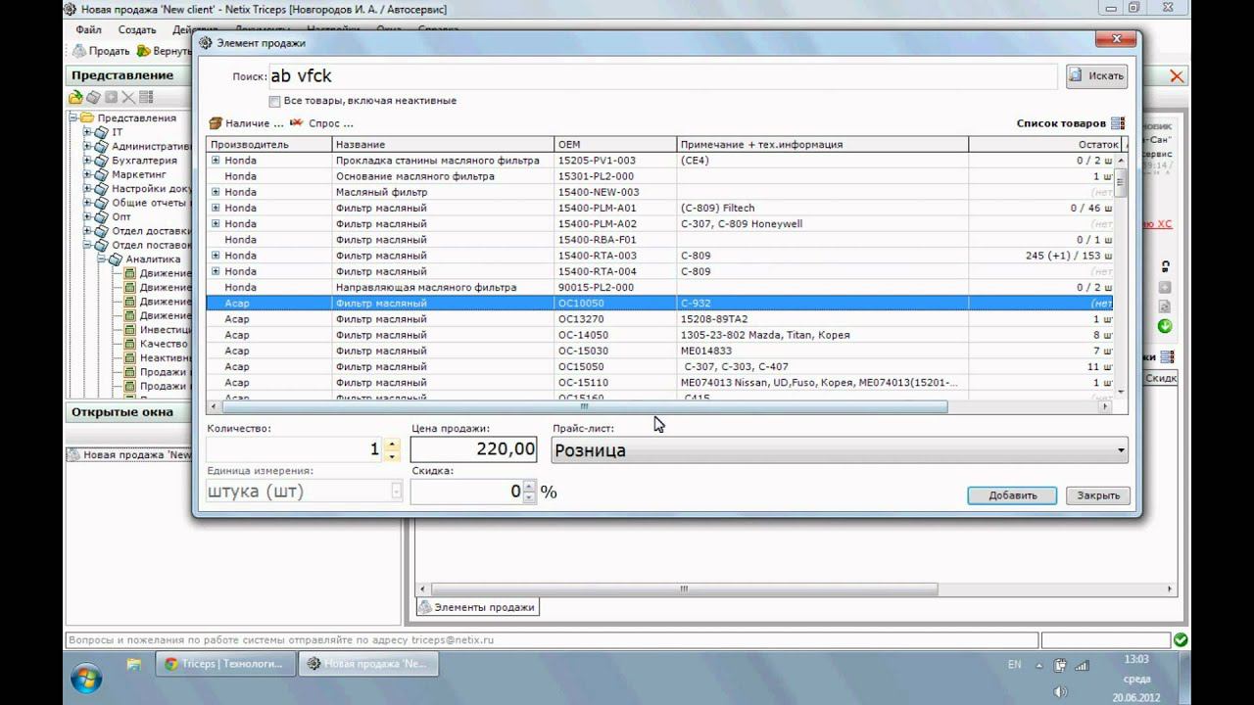The height and width of the screenshot is (705, 1254).
Task: Click the Наличие box icon in dialog
Action: point(216,123)
